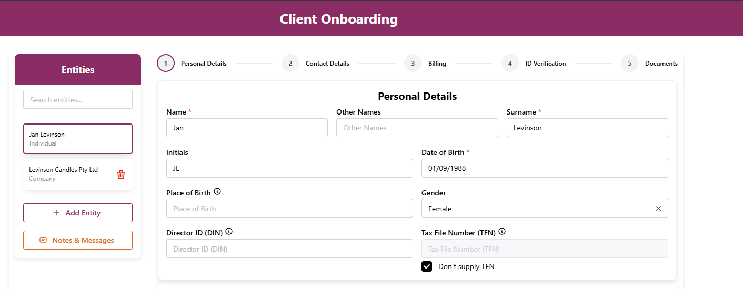Click the Place of Birth info icon

pos(217,192)
